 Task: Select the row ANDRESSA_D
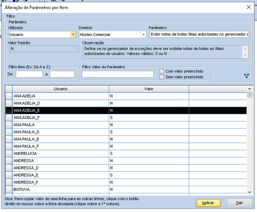pyautogui.click(x=126, y=168)
